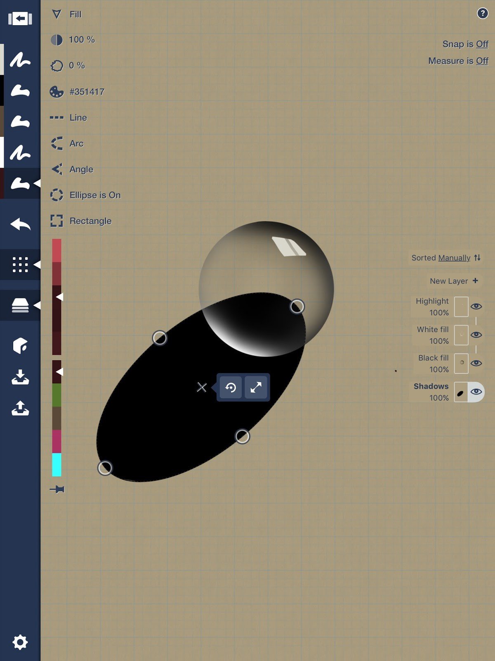
Task: Select the fourth brush slot with white color
Action: (20, 152)
